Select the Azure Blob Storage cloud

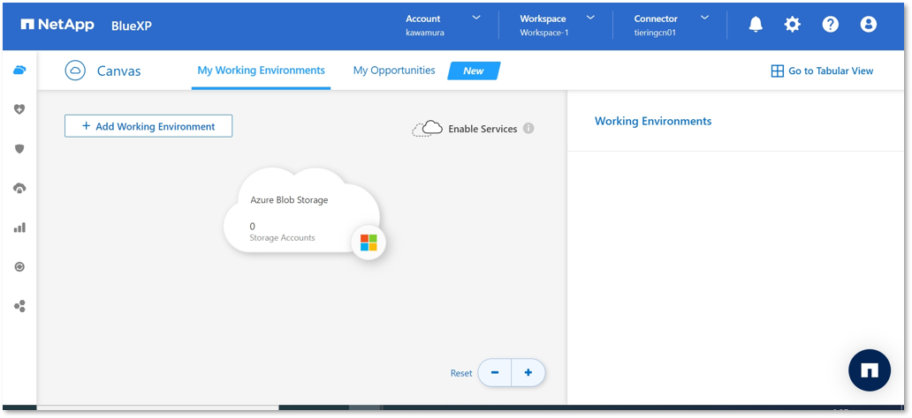click(302, 212)
